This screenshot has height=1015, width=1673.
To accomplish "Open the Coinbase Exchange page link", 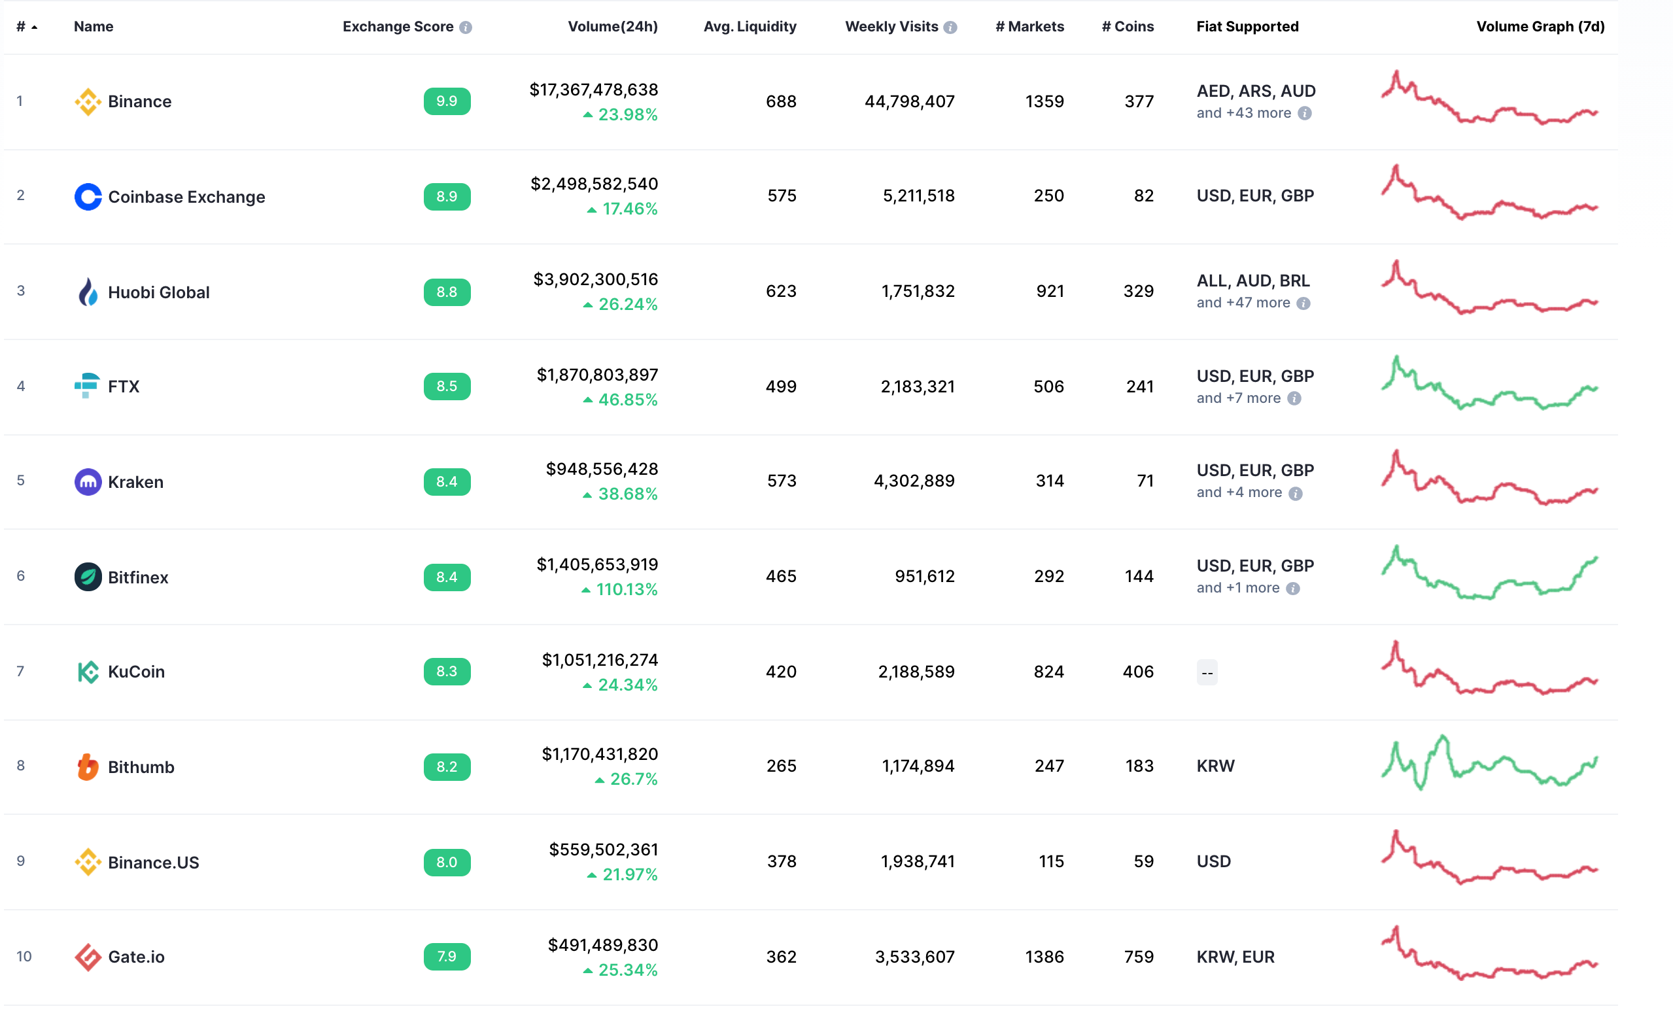I will pos(186,198).
